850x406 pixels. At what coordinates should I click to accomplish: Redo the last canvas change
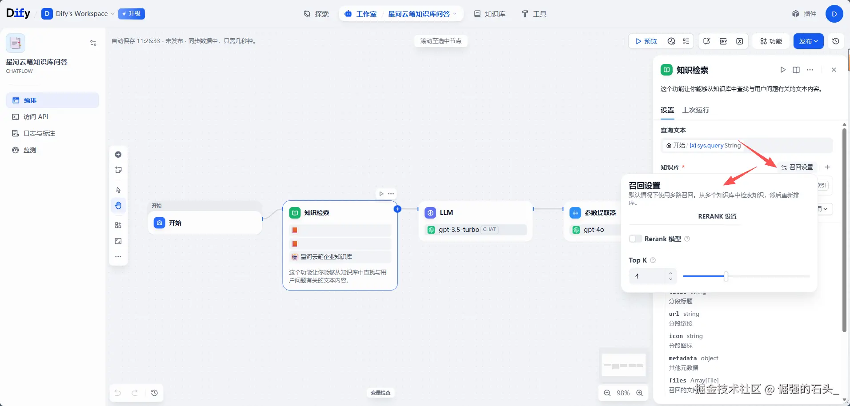pos(135,393)
